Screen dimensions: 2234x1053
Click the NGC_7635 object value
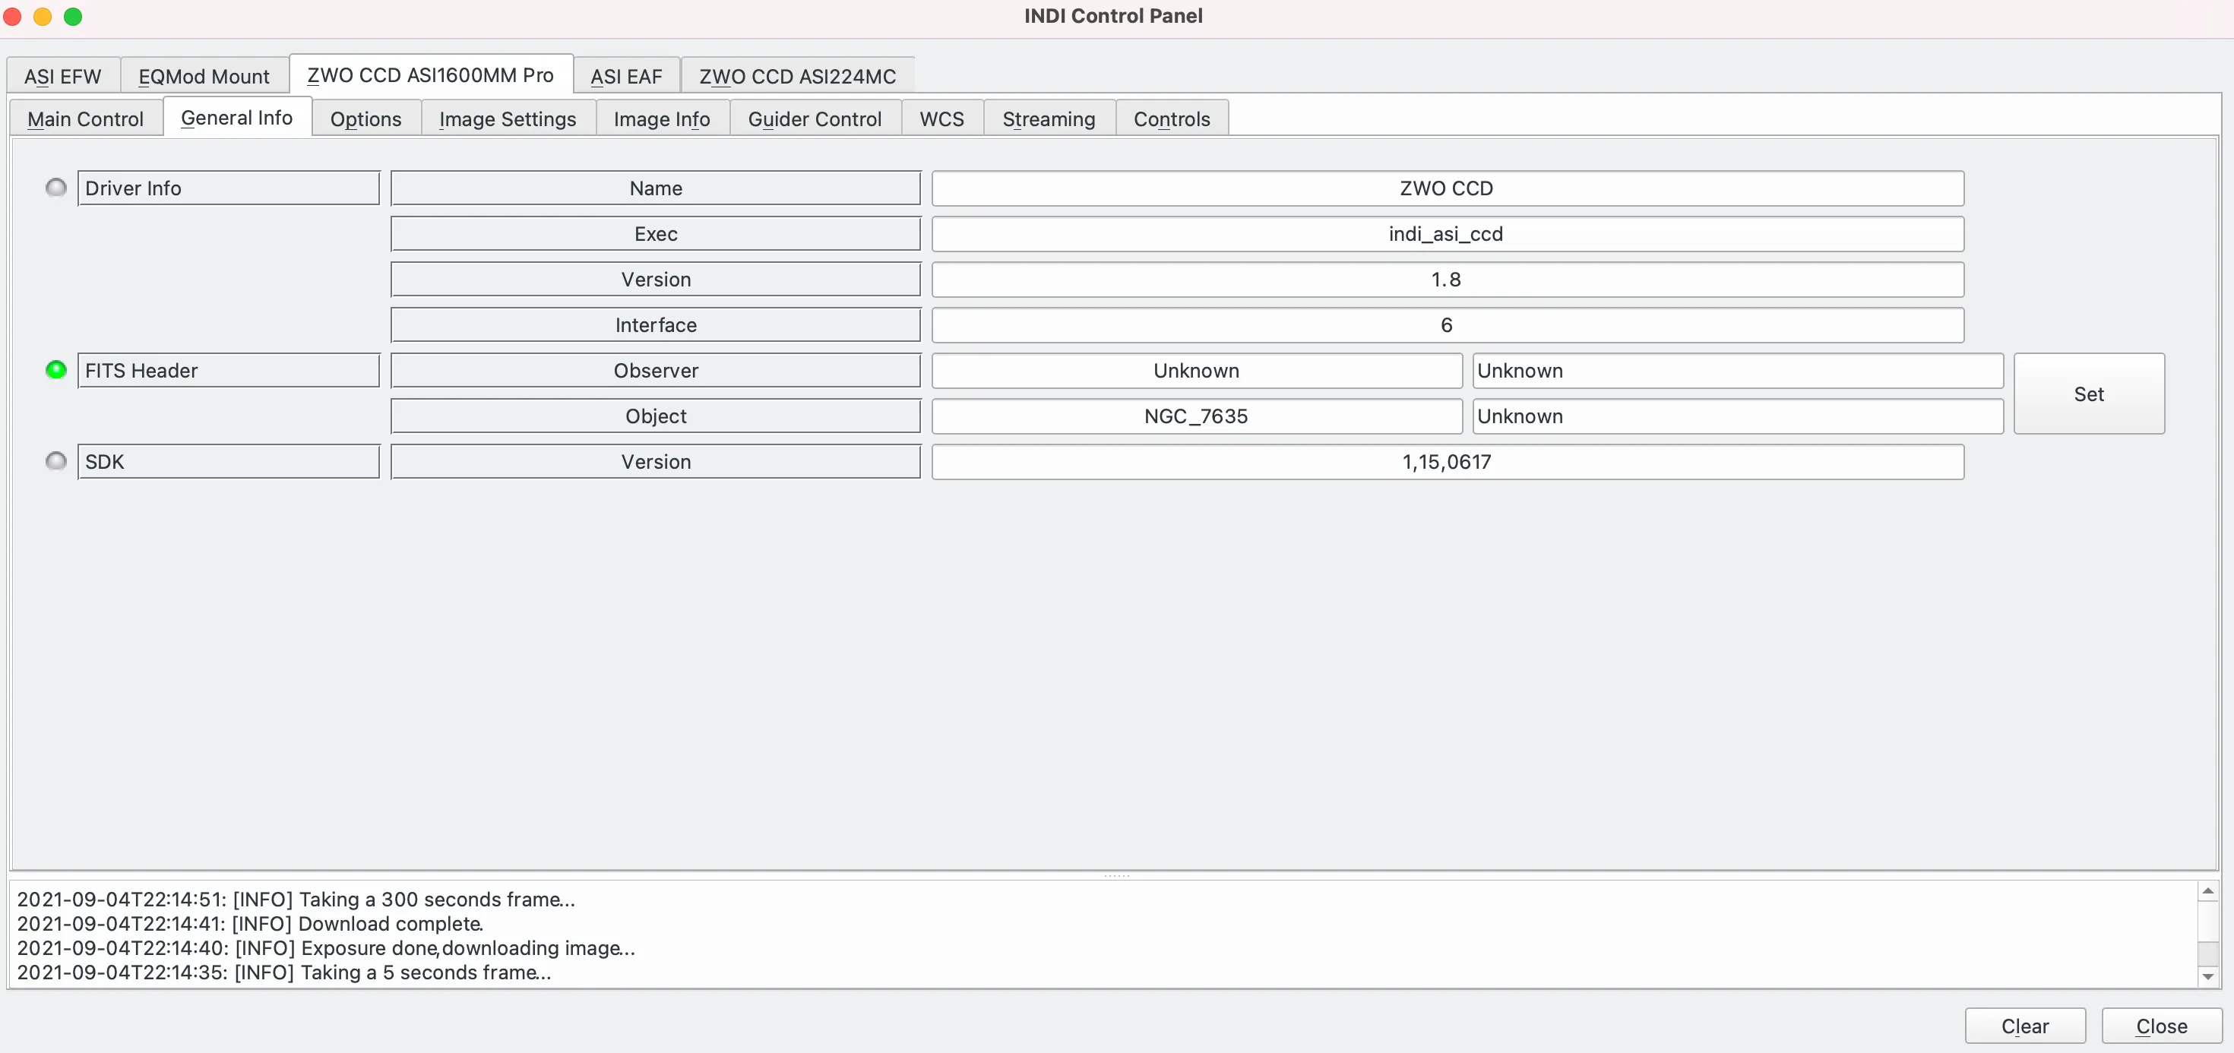click(x=1197, y=416)
